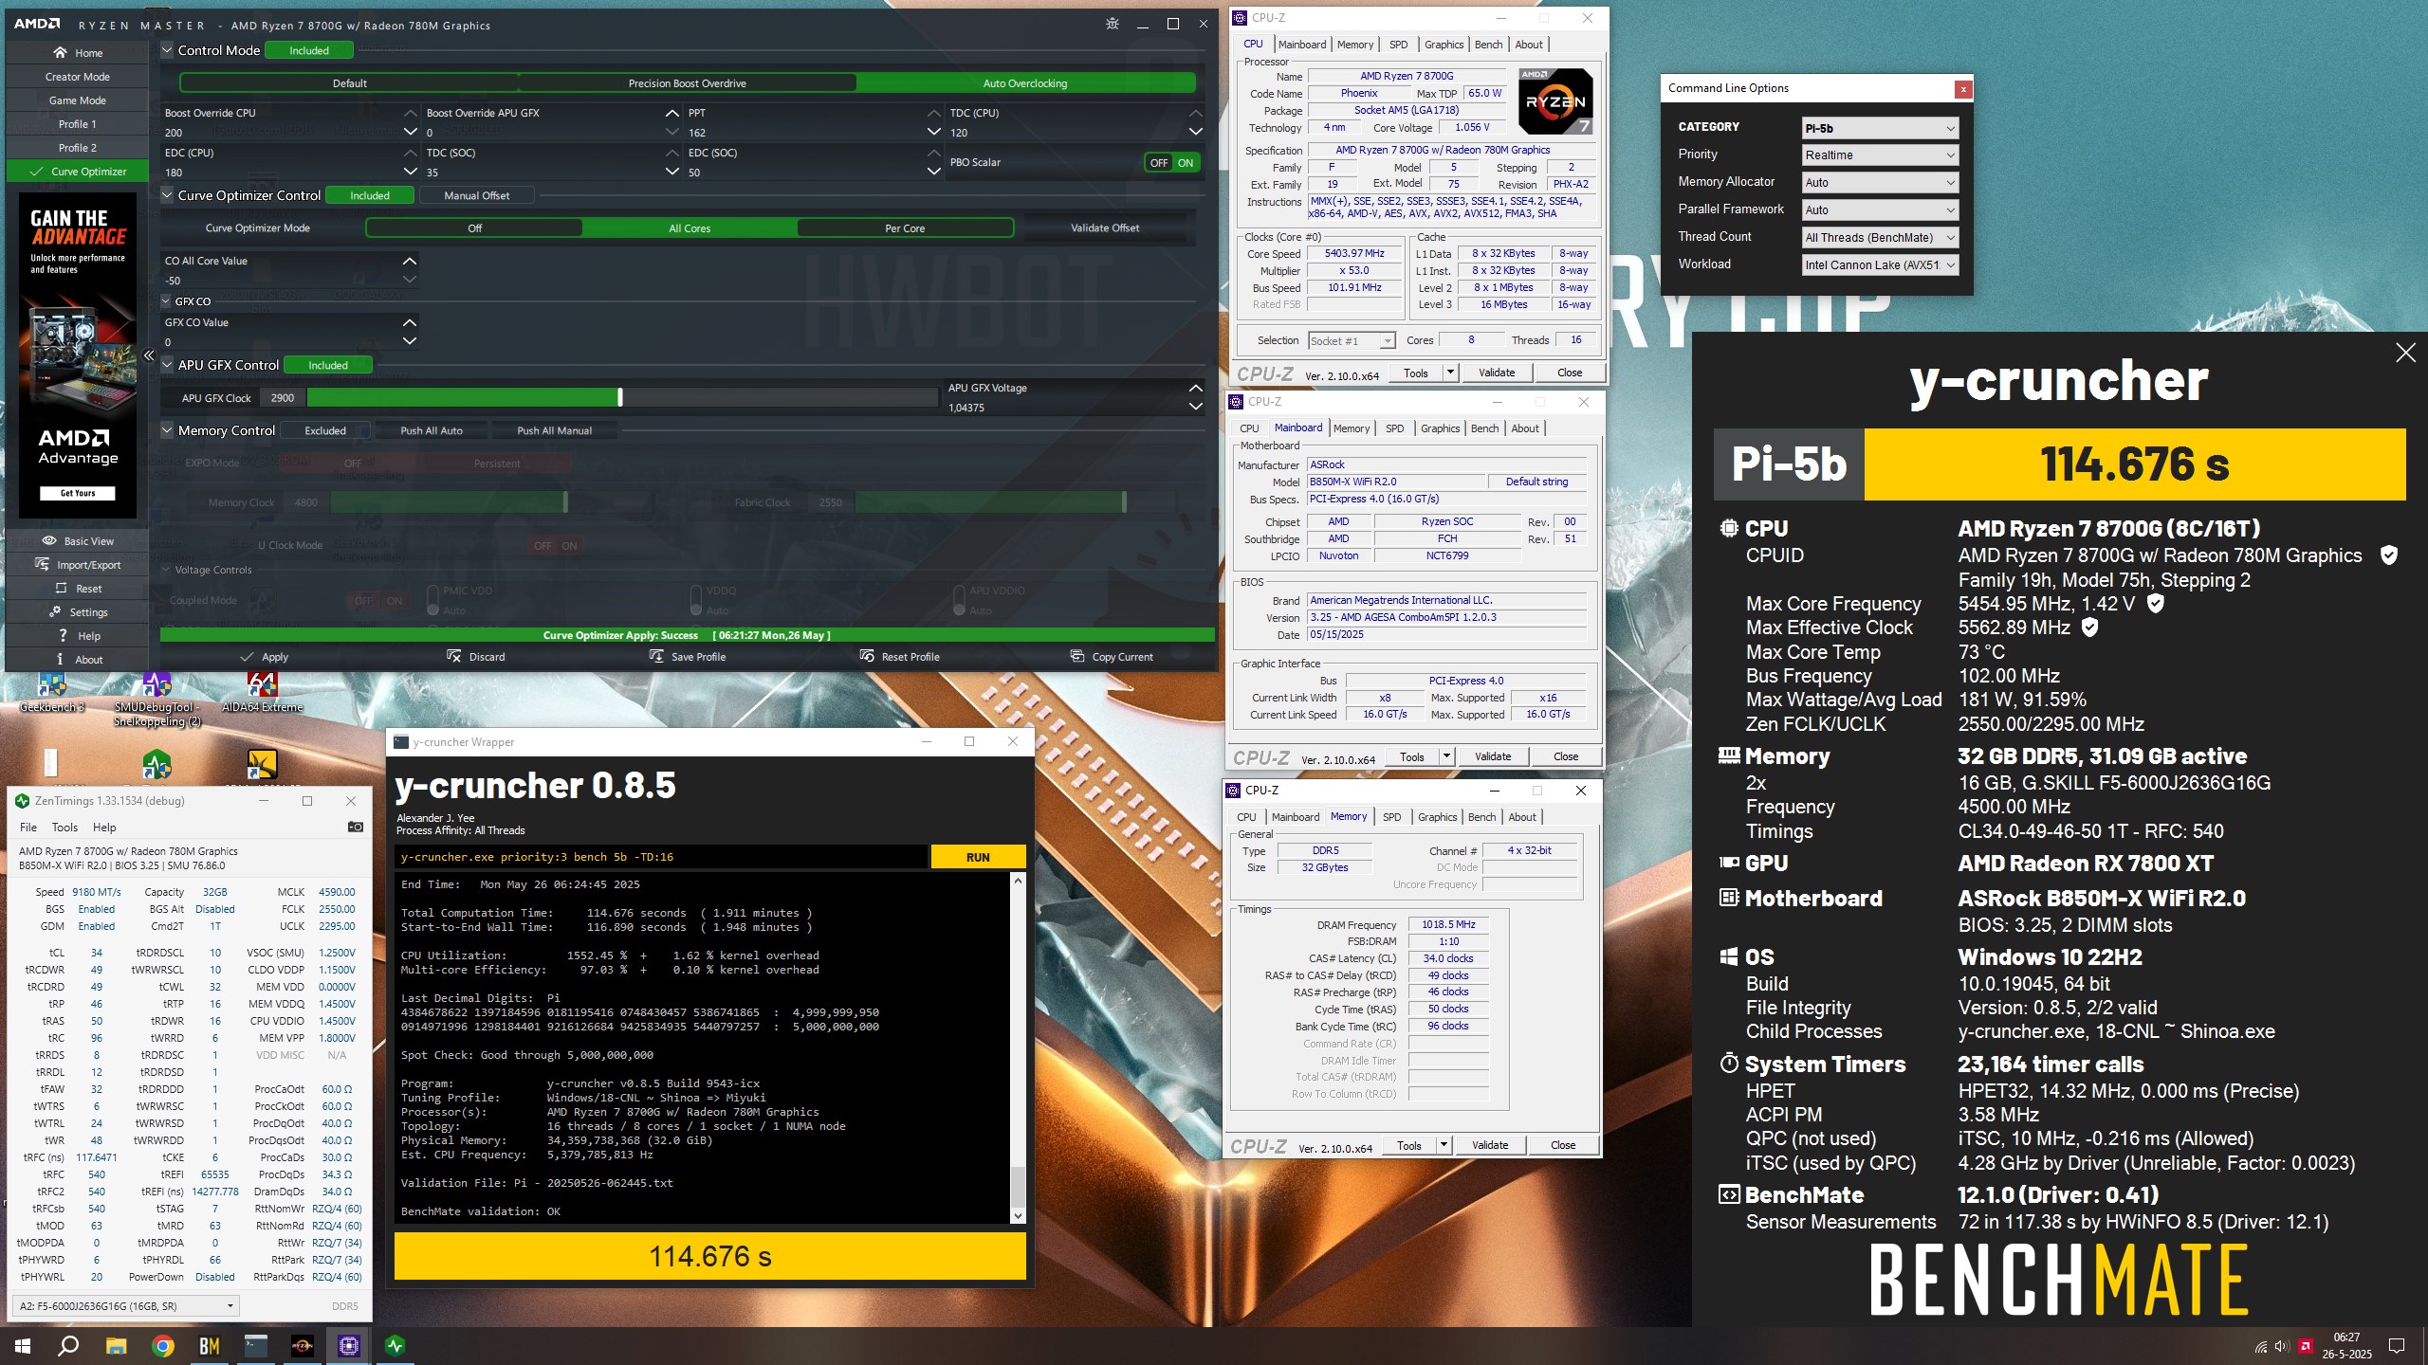Select Curve Optimizer in Ryzen Master sidebar
Screen dimensions: 2428x1365
(78, 172)
